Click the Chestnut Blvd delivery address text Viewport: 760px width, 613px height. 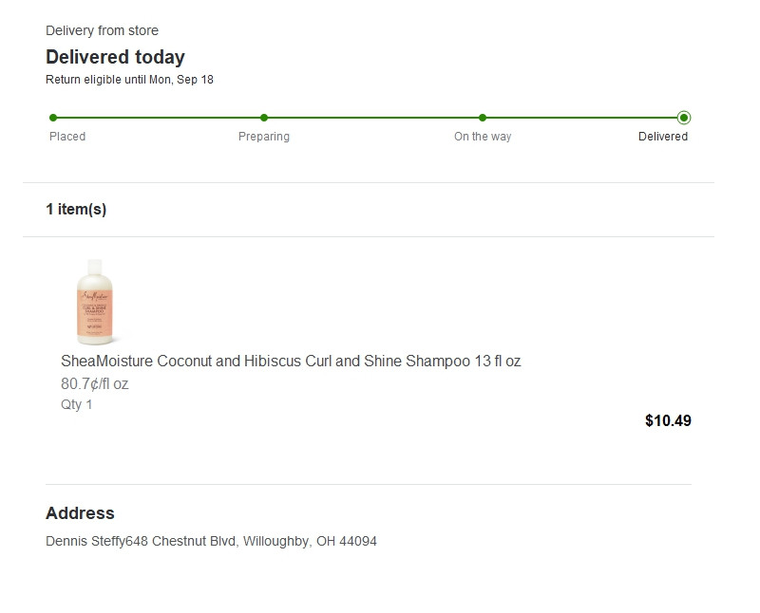coord(211,542)
